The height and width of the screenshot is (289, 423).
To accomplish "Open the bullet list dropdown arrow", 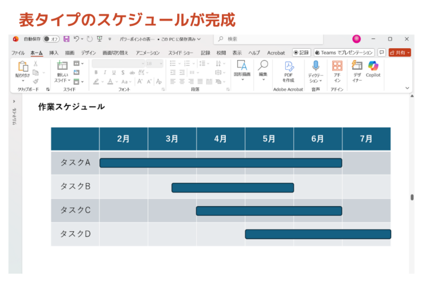I will 179,64.
